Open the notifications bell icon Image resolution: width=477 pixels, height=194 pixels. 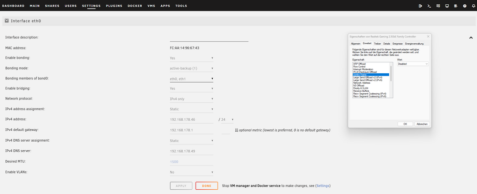[x=473, y=6]
